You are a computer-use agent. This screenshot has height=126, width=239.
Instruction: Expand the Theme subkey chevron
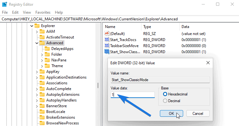pyautogui.click(x=42, y=66)
